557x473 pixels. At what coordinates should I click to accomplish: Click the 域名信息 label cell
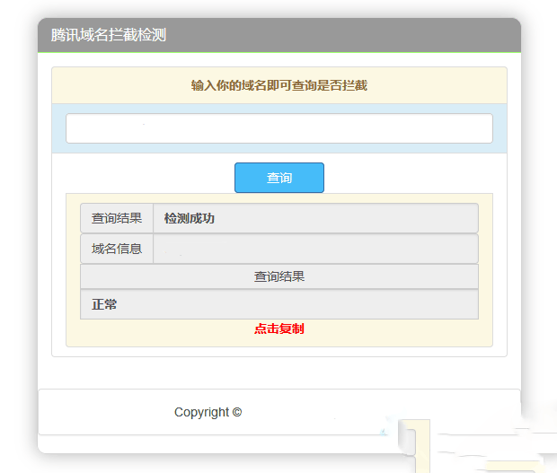[117, 249]
